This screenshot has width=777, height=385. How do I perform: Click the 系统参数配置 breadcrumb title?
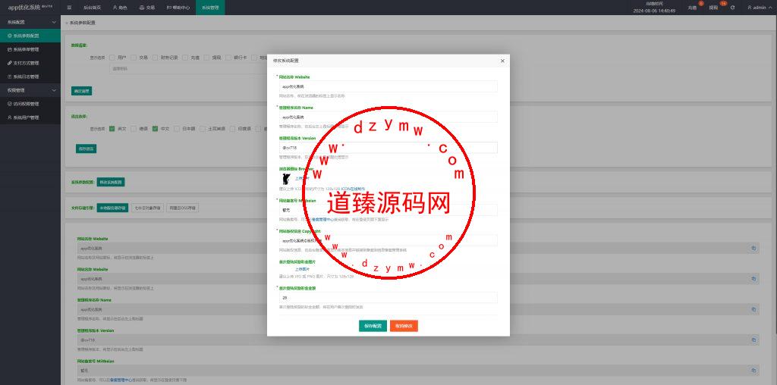tap(83, 23)
